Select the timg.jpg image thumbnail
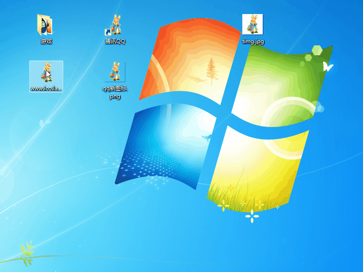Screen dimensions: 363x272 [252, 24]
